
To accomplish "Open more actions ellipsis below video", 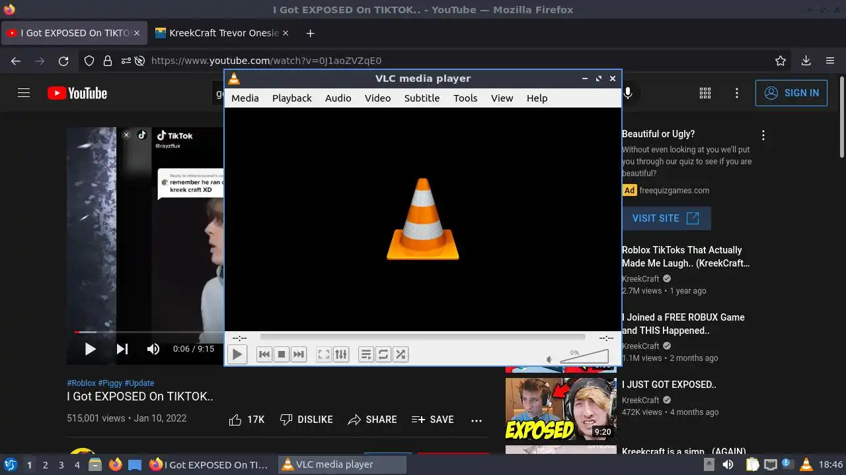I will (477, 420).
